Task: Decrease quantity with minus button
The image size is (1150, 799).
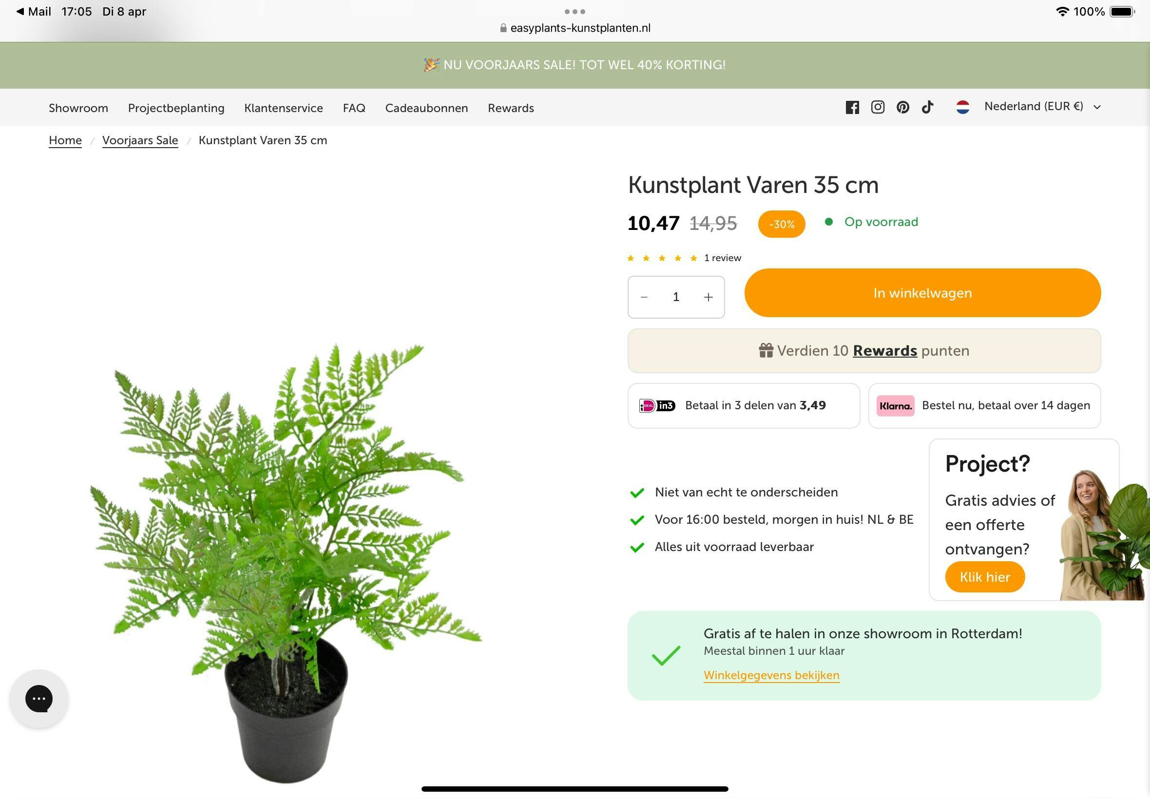Action: [644, 297]
